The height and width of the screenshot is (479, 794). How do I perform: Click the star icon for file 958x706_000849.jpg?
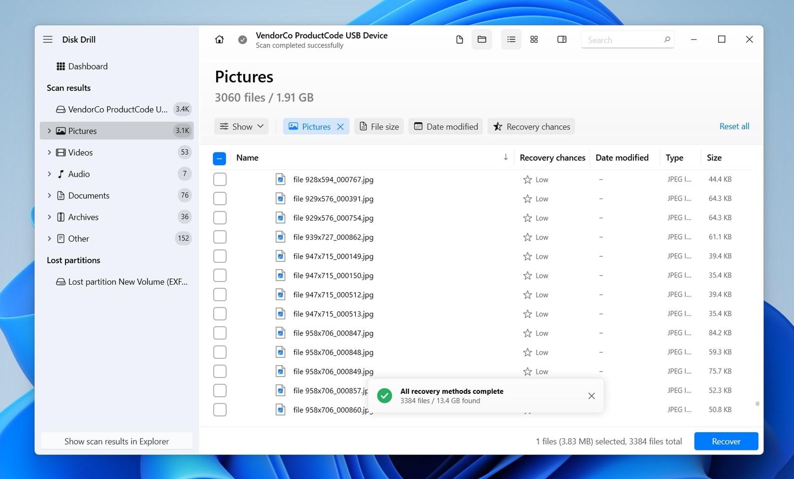(x=527, y=372)
